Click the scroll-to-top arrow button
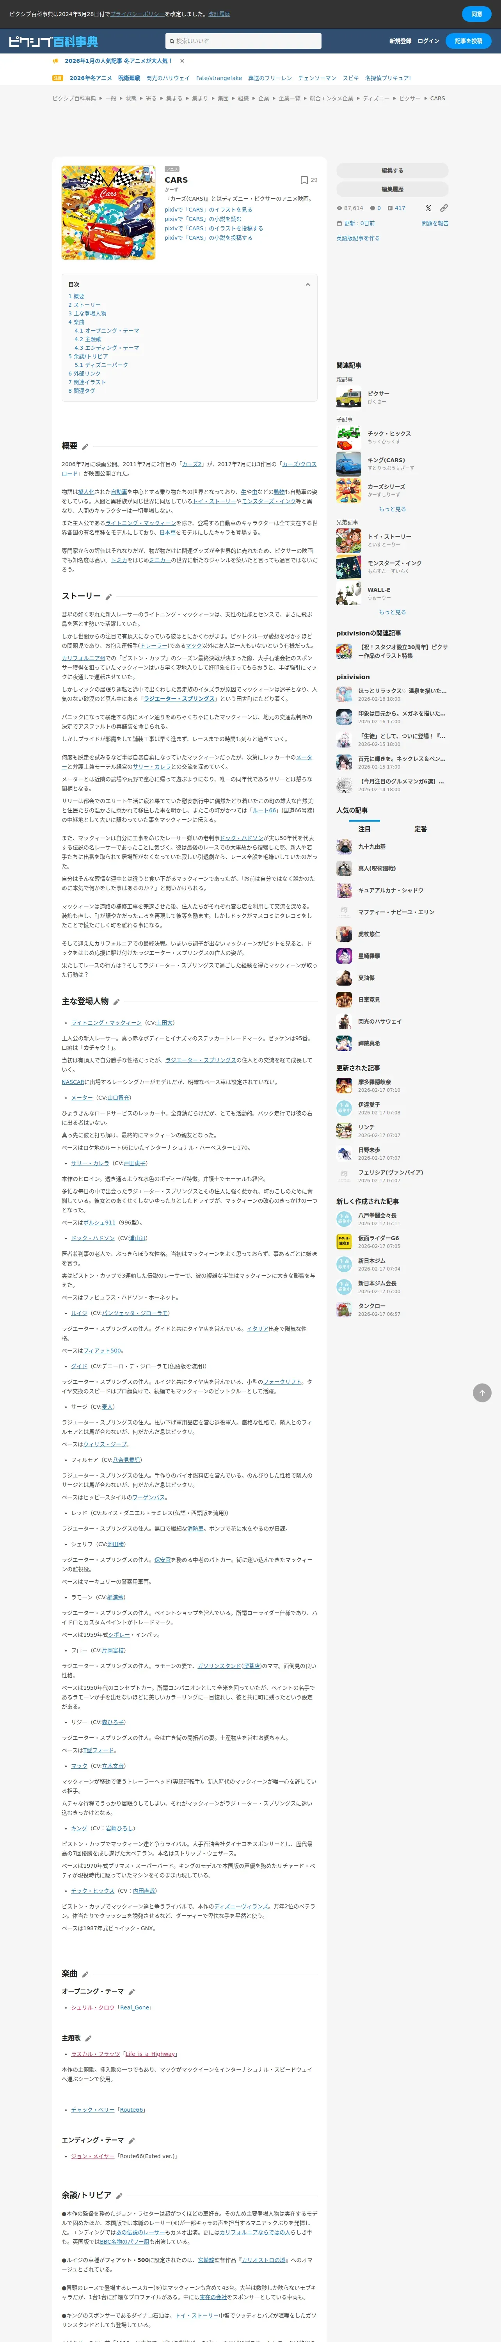Screen dimensions: 501x2342 pyautogui.click(x=482, y=1392)
